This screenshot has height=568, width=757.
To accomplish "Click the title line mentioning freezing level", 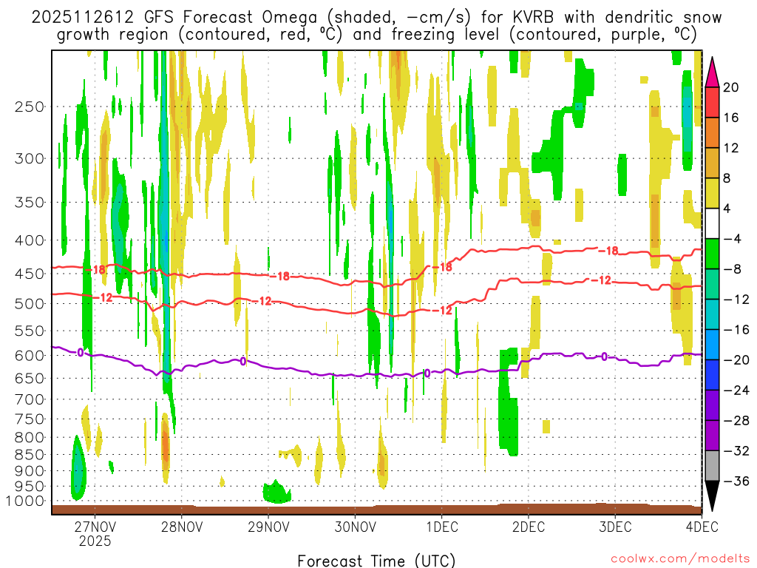I will coord(376,35).
